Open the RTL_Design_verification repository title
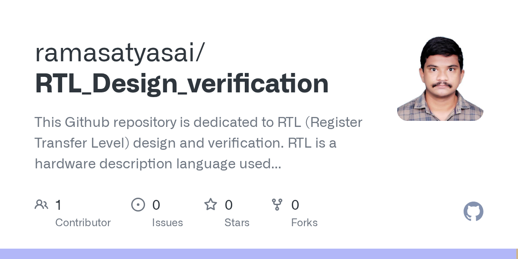 tap(182, 84)
